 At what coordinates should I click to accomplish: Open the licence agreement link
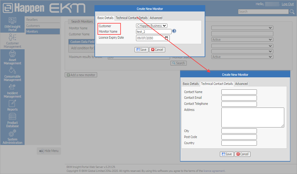(x=214, y=171)
